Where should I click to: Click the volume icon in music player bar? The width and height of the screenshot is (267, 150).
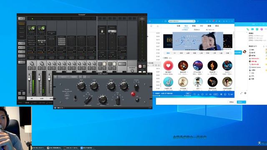coord(210,94)
